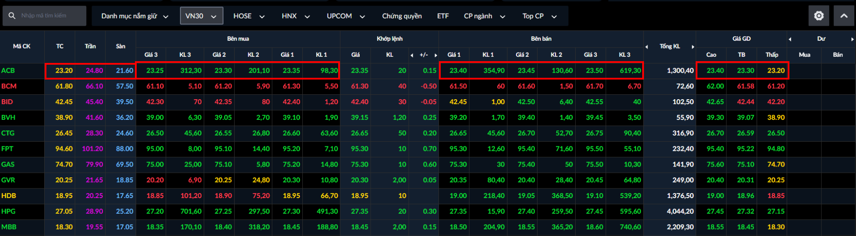The height and width of the screenshot is (236, 856).
Task: Click right arrow beside Dư header
Action: 852,39
